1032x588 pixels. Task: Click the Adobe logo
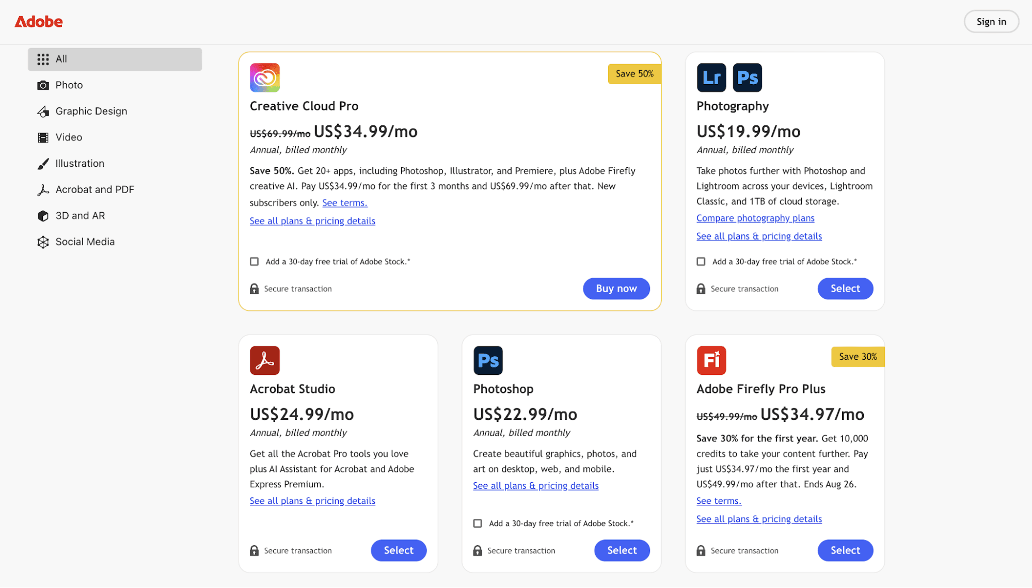[x=39, y=22]
